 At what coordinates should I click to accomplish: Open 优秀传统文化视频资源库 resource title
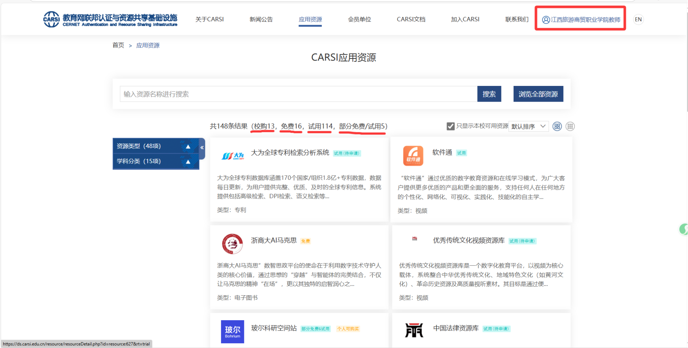469,240
